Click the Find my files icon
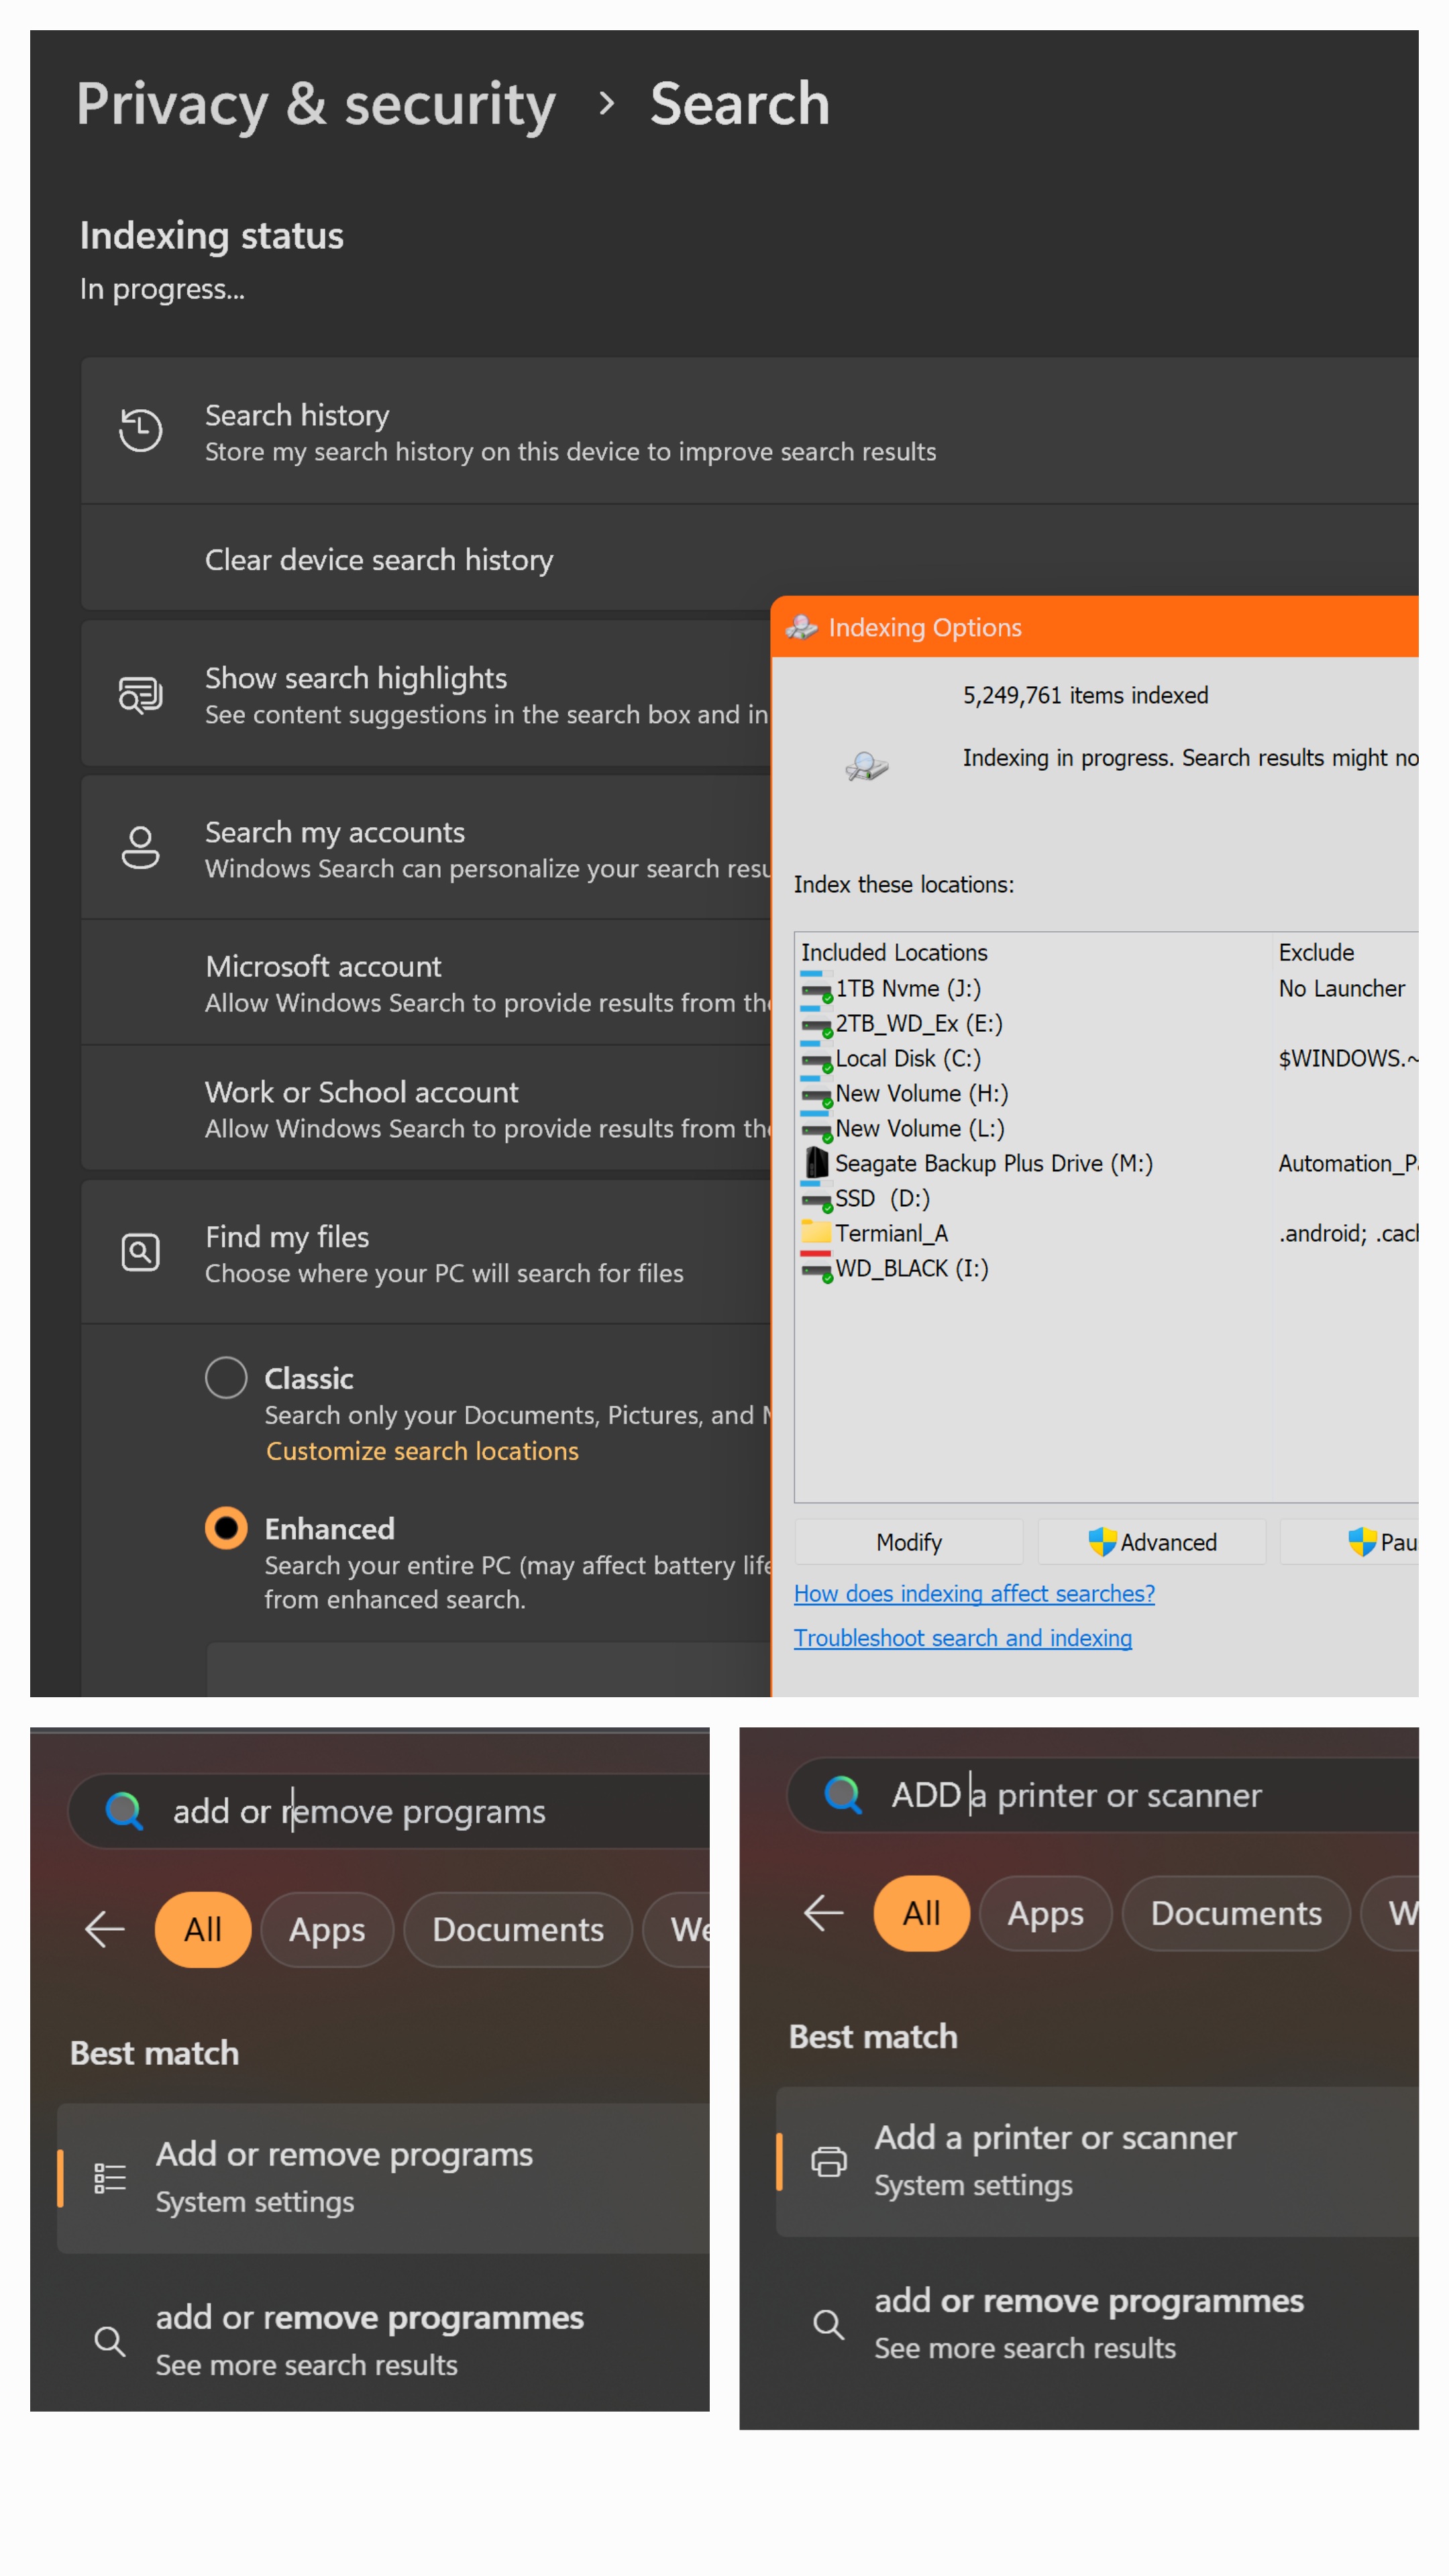This screenshot has height=2576, width=1449. point(140,1252)
